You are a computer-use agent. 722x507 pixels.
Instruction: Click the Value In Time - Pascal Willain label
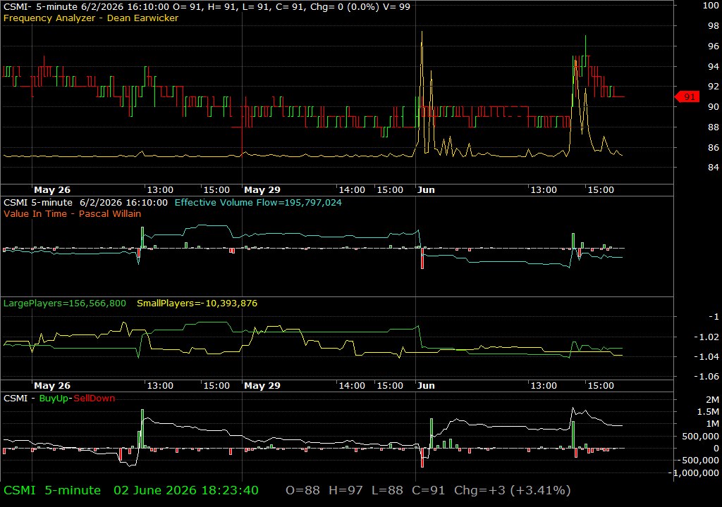pos(73,213)
